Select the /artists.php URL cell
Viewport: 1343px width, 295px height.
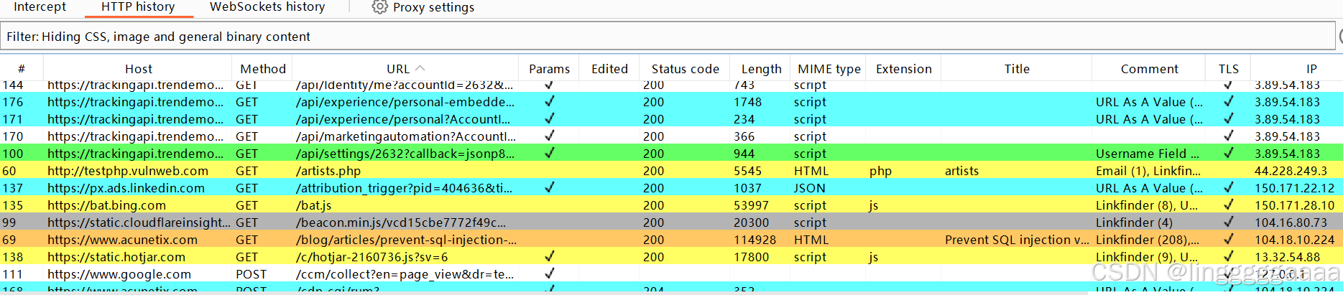(x=406, y=171)
